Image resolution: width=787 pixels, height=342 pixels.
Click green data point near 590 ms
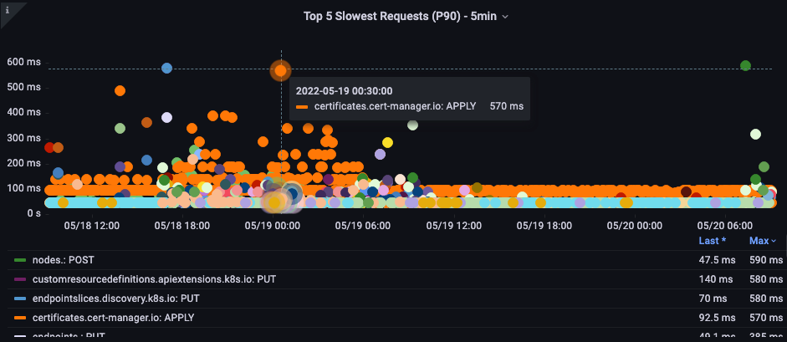click(x=745, y=66)
